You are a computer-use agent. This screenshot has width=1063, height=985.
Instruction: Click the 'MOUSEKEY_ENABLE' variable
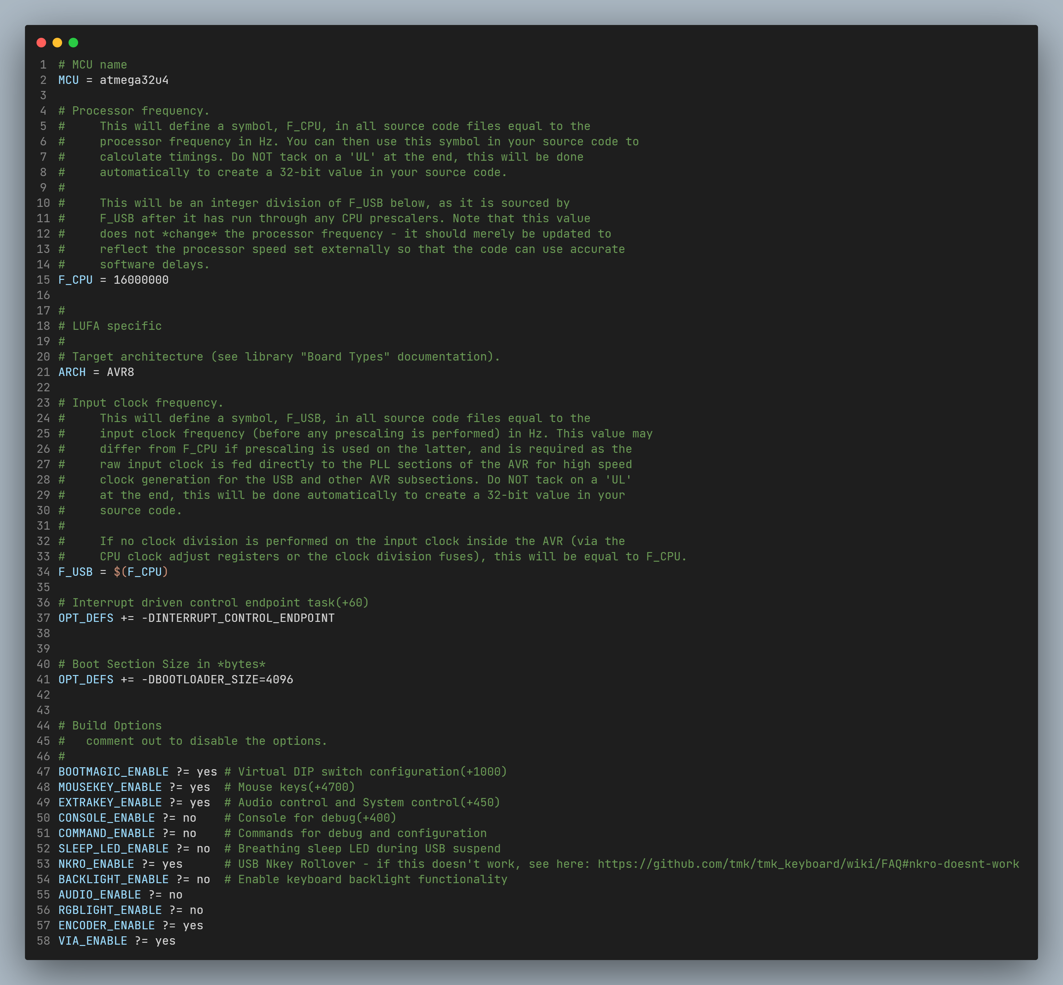[x=110, y=787]
